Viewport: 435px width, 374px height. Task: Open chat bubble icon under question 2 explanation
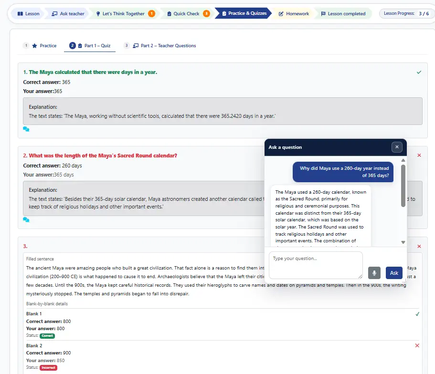click(26, 220)
